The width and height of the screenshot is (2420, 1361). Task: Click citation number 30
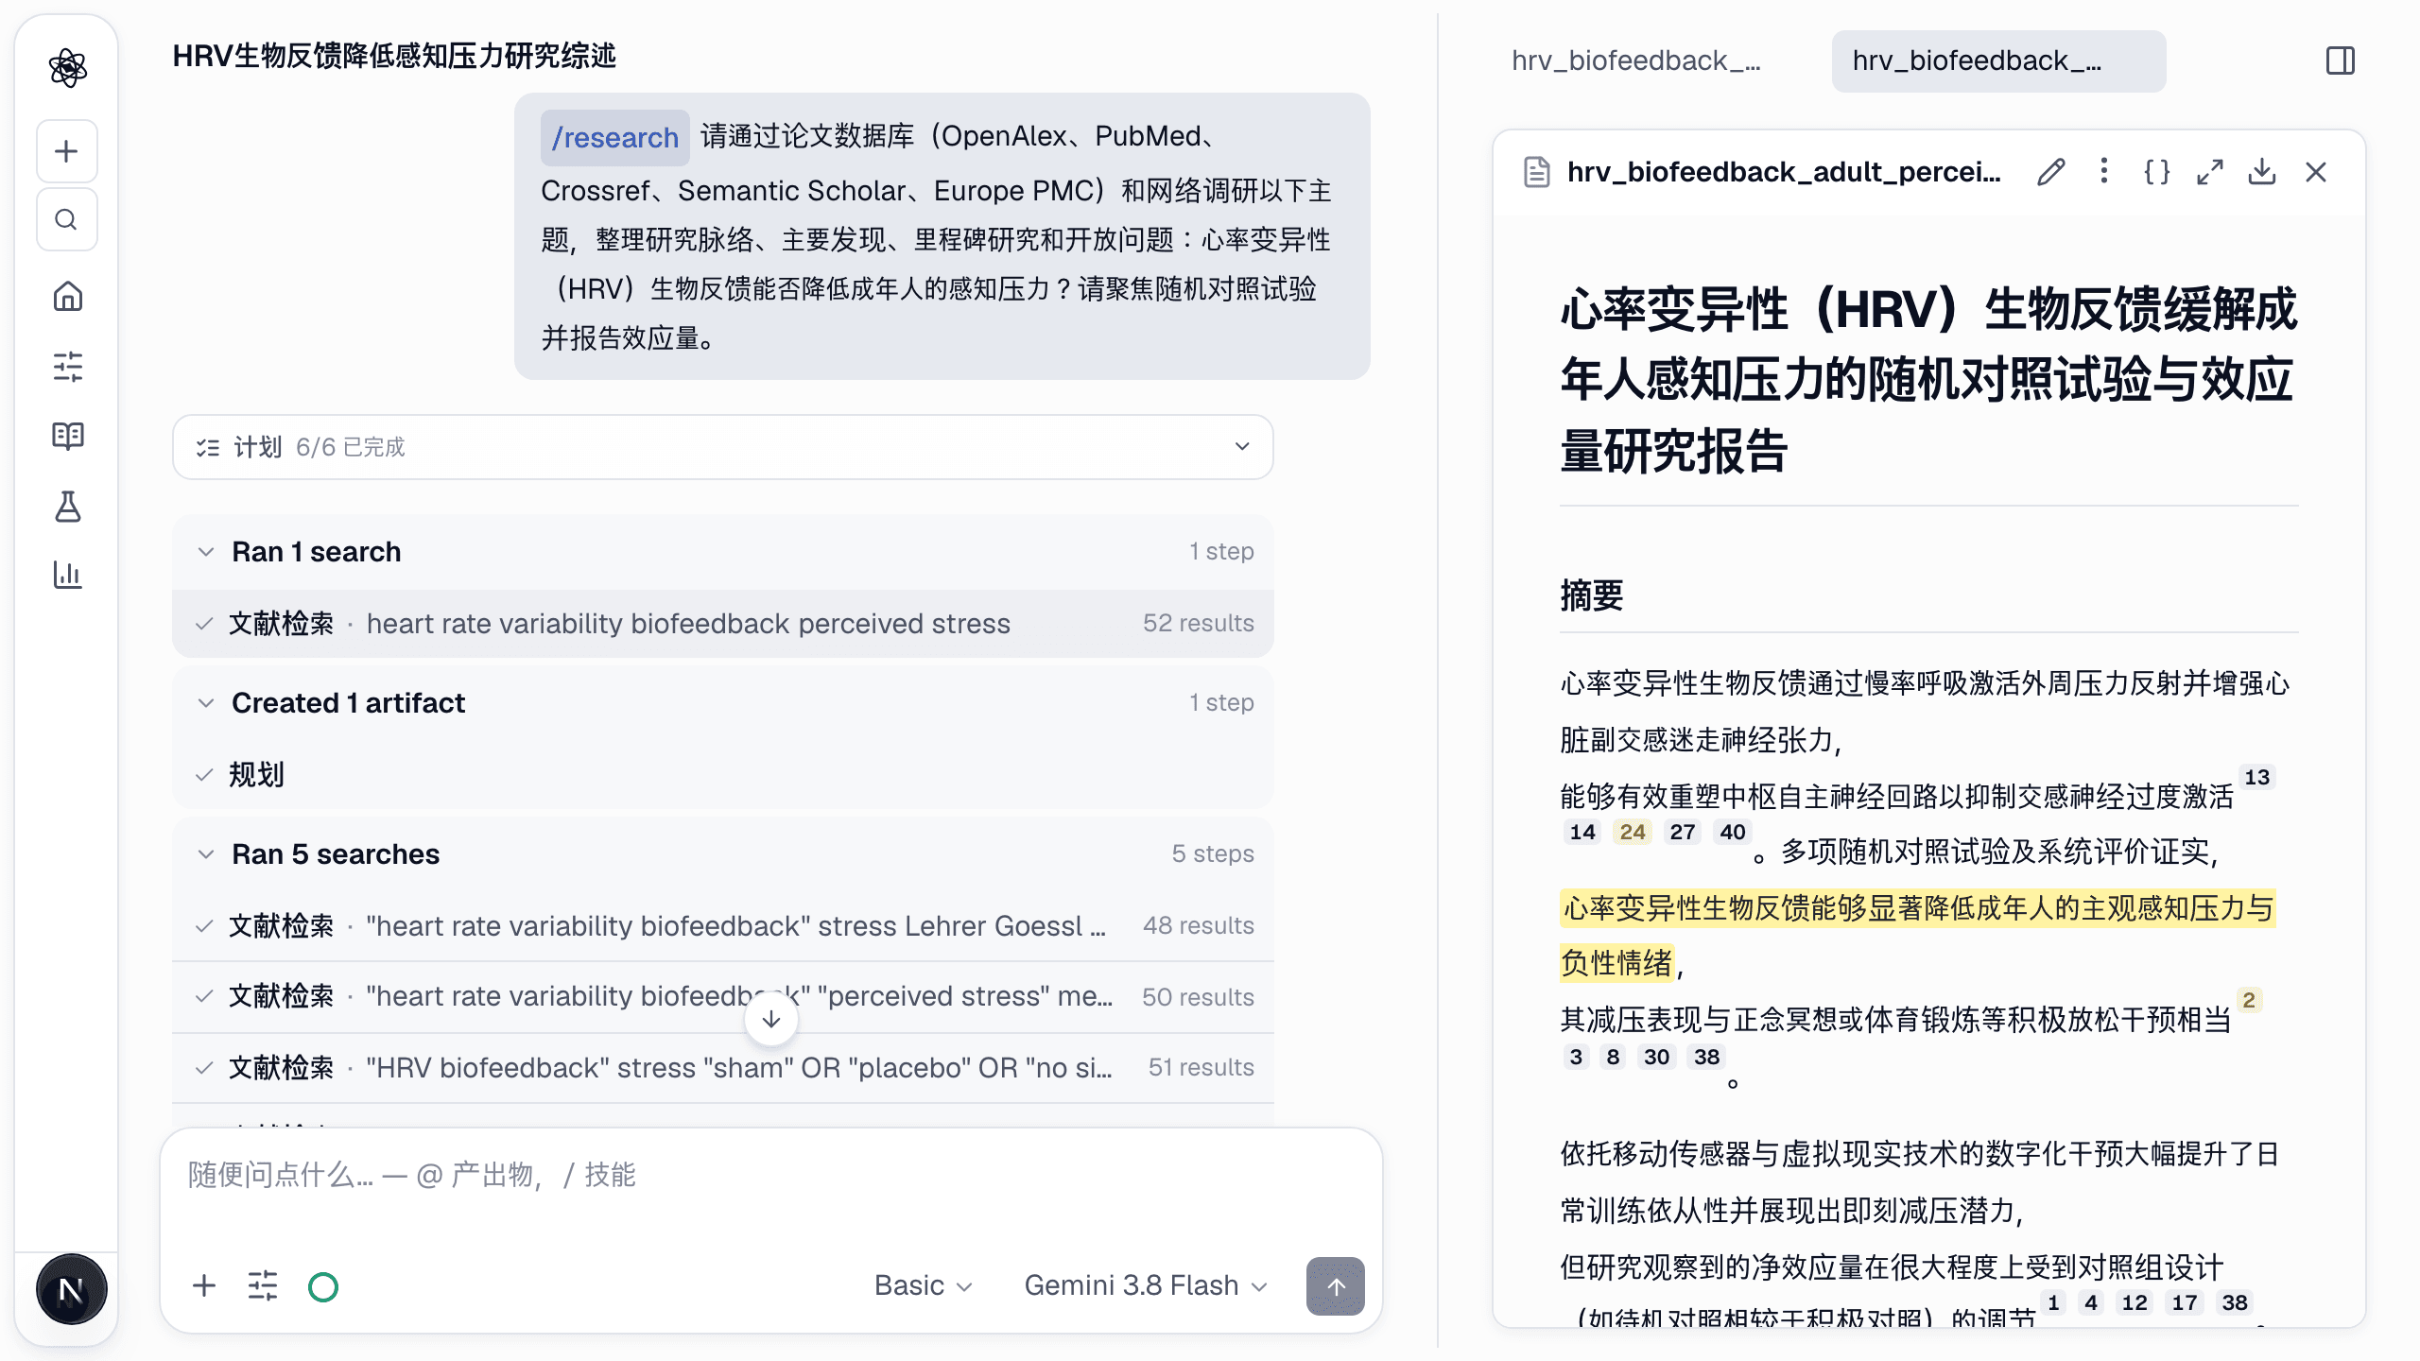click(x=1656, y=1058)
